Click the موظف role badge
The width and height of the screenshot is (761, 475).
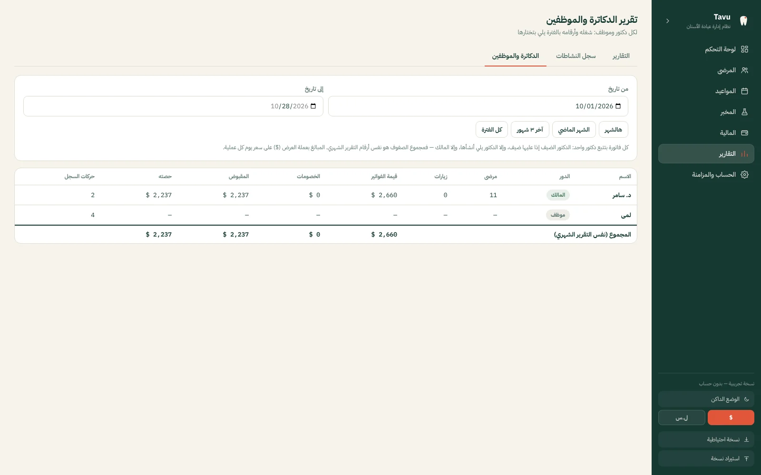pyautogui.click(x=558, y=215)
